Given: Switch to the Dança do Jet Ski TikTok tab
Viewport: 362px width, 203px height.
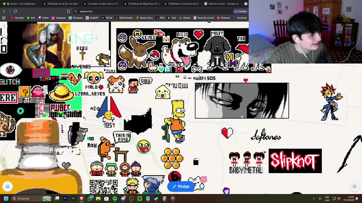Looking at the screenshot, I should 60,4.
